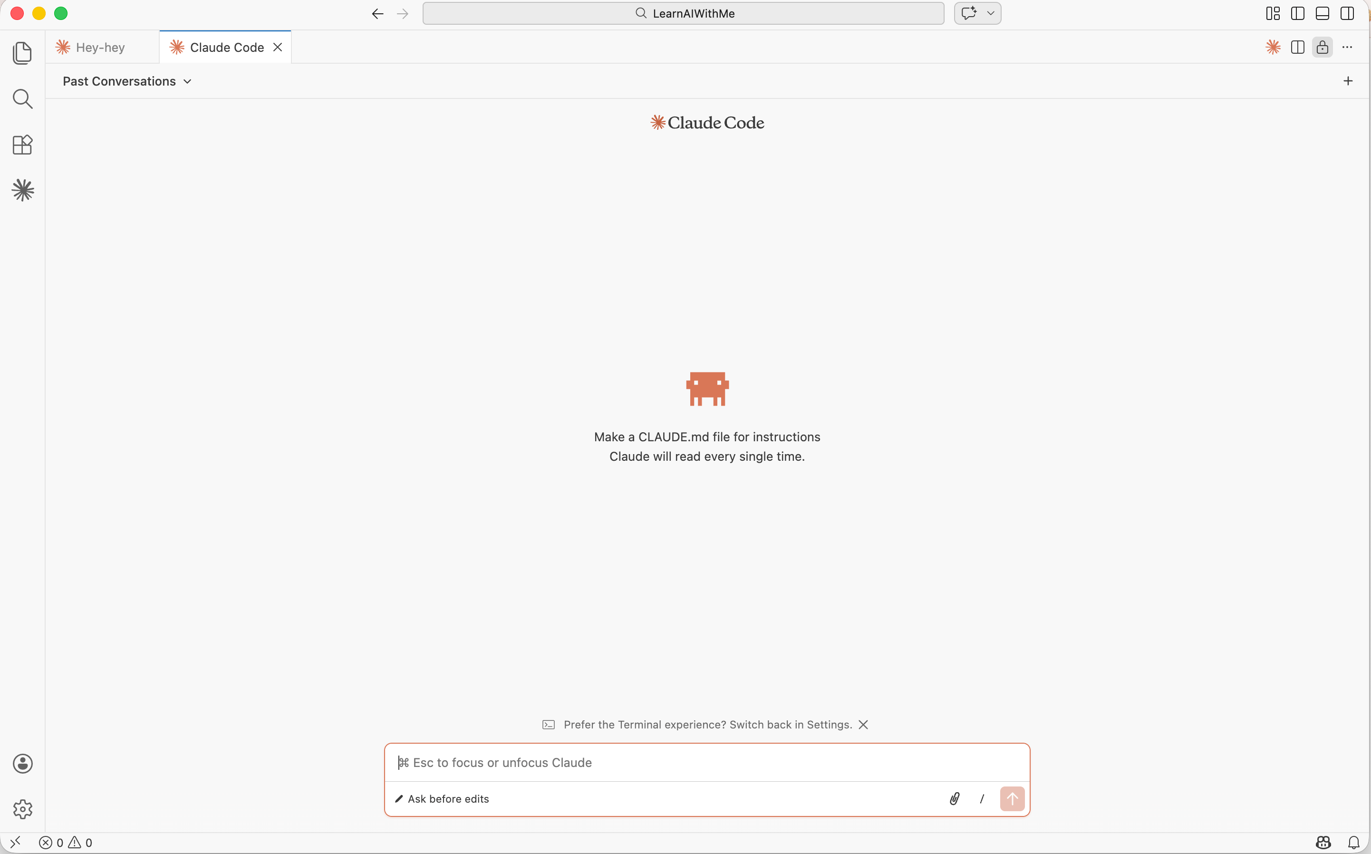This screenshot has width=1371, height=854.
Task: Open the Manage settings gear icon
Action: (22, 809)
